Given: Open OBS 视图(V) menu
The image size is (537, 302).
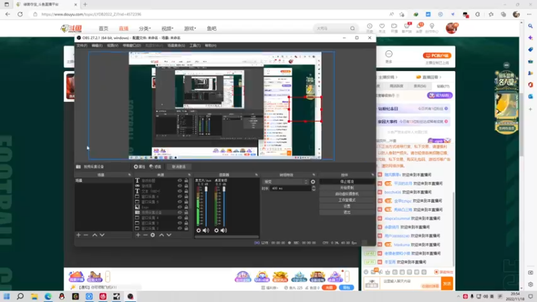Looking at the screenshot, I should 112,45.
